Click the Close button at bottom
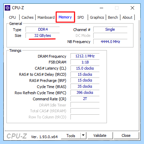Screen dimensions: 144x144 (x=126, y=135)
